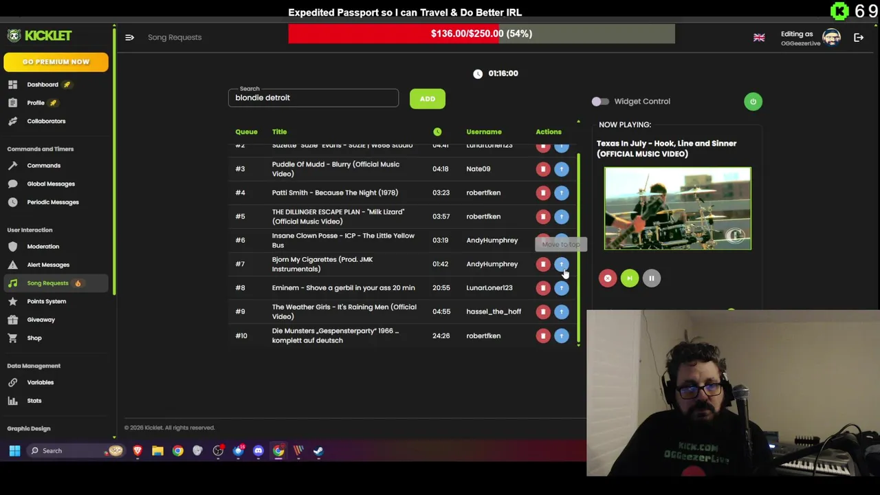Open Periodic Messages
The width and height of the screenshot is (880, 495).
(53, 202)
